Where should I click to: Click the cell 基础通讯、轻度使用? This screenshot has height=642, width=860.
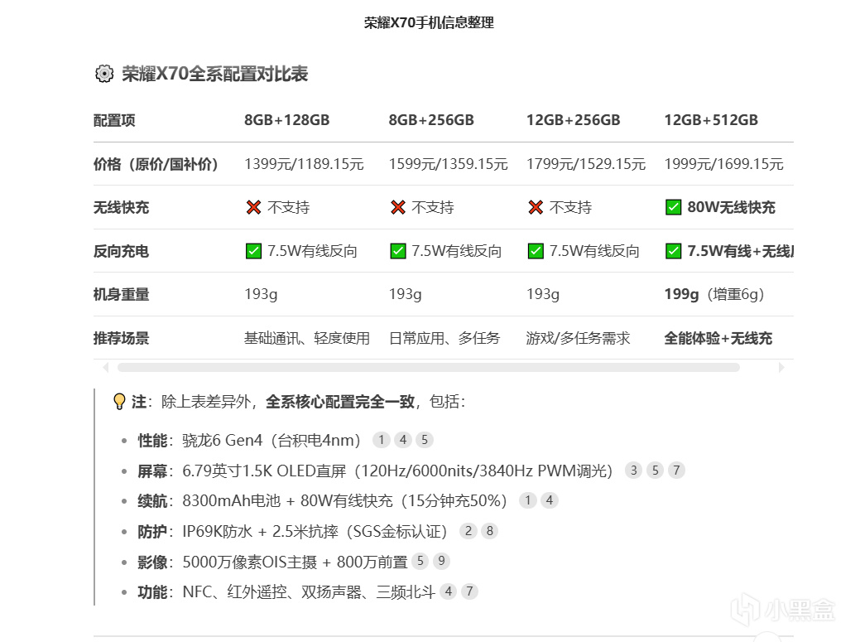click(x=306, y=338)
